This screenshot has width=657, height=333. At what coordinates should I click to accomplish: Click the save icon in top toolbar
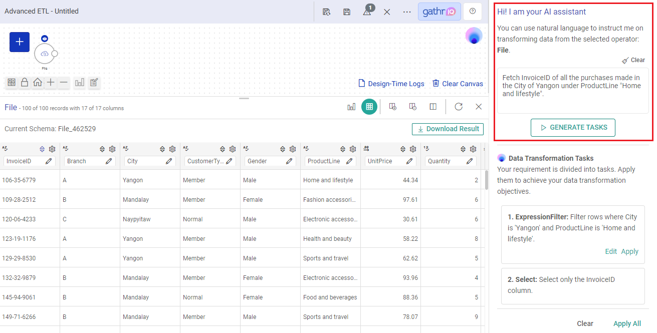point(347,12)
